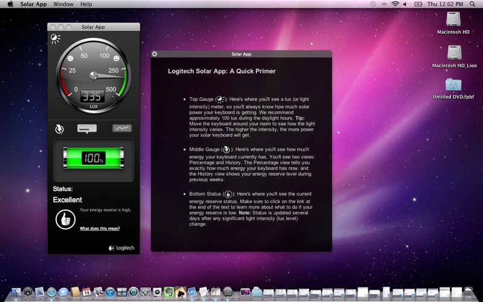Open Time Machine from the Dock
The image size is (483, 302).
tap(133, 292)
